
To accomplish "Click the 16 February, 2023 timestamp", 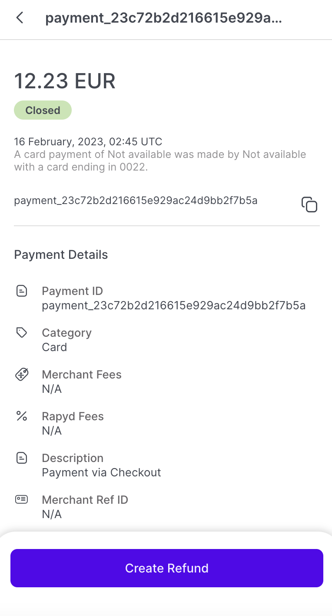I will pos(88,142).
